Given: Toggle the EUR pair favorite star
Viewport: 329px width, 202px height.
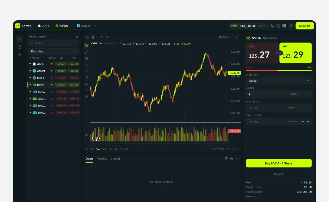Looking at the screenshot, I should tap(30, 92).
